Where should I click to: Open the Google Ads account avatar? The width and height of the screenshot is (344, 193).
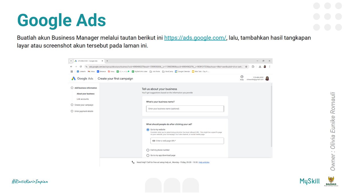[x=267, y=78]
